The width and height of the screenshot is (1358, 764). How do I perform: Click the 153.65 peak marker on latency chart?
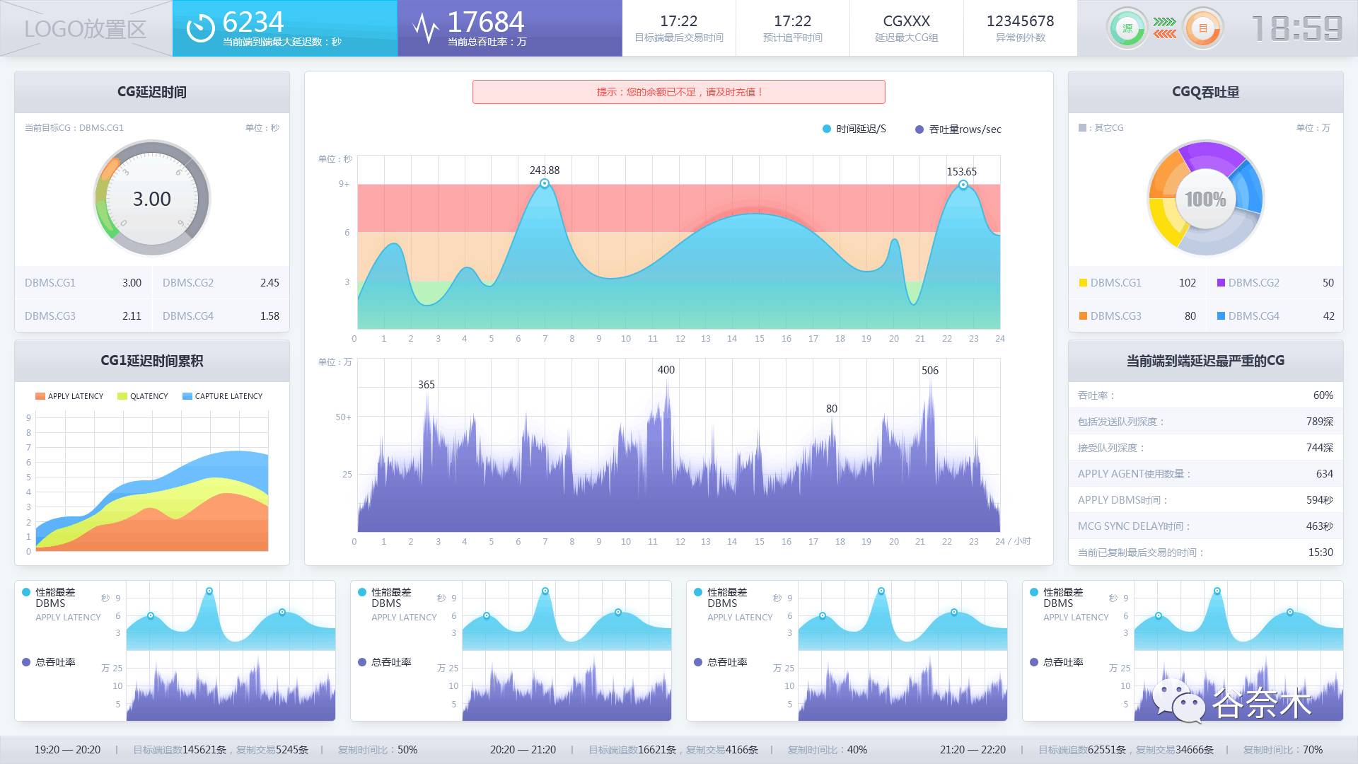pyautogui.click(x=963, y=185)
